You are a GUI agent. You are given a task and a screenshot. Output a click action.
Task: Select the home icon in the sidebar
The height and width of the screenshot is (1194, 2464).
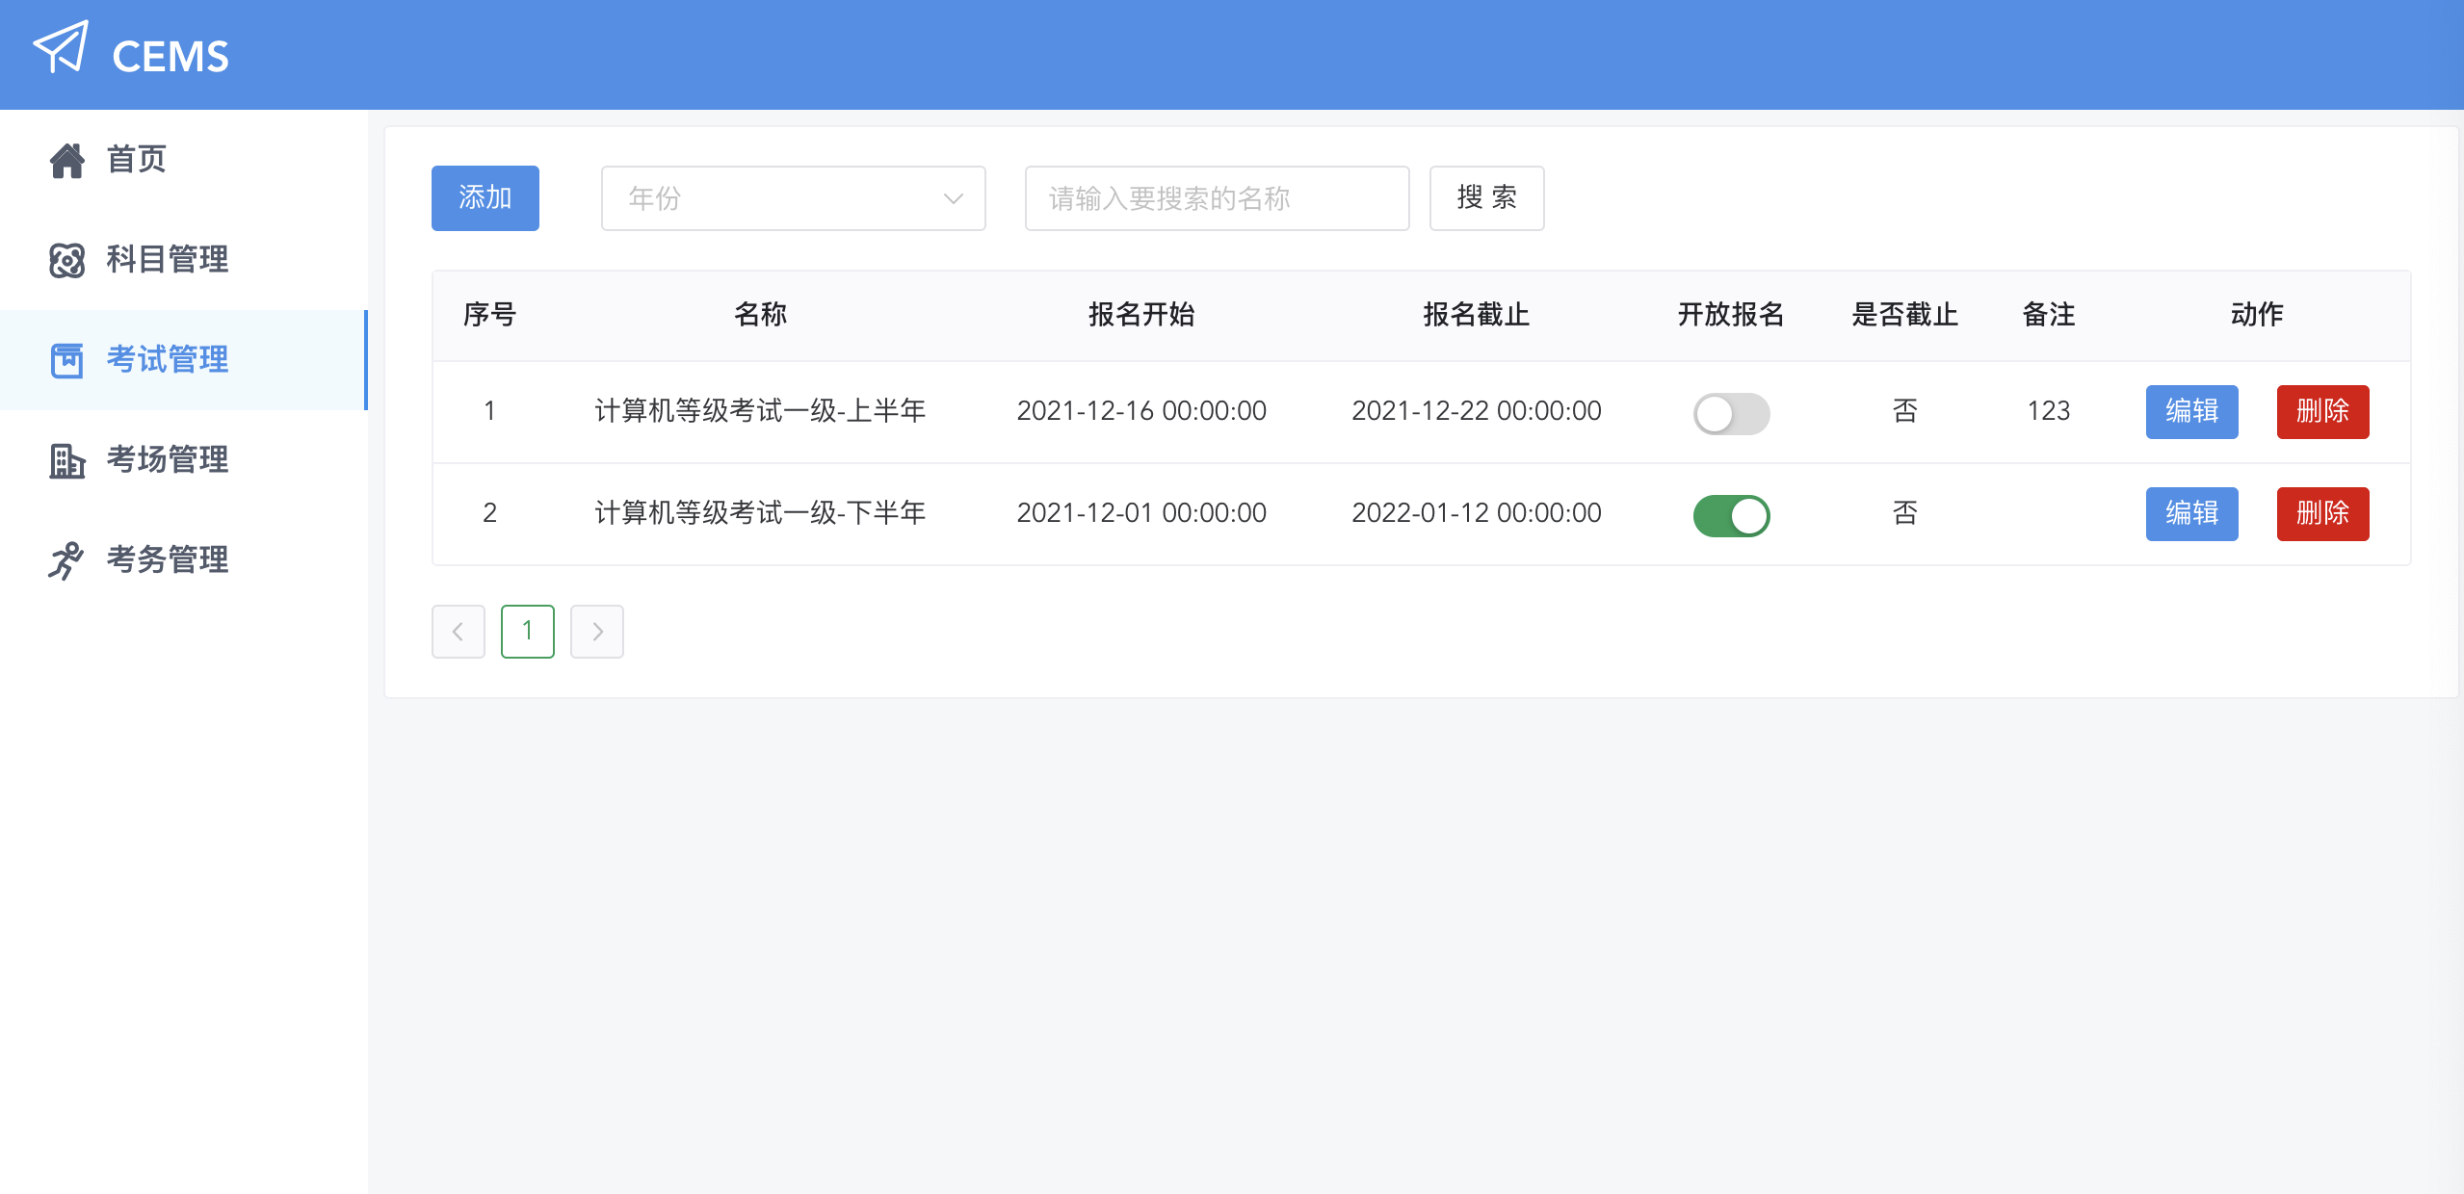click(67, 160)
